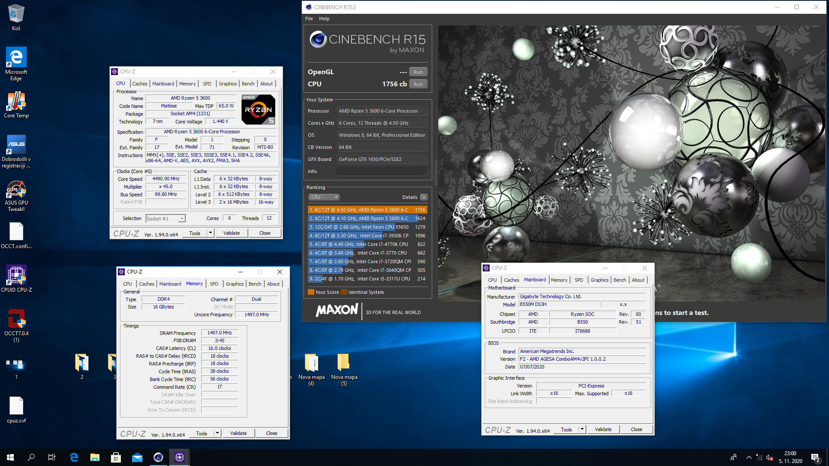Click the Cinebench Info input field
The width and height of the screenshot is (829, 466).
click(x=382, y=171)
